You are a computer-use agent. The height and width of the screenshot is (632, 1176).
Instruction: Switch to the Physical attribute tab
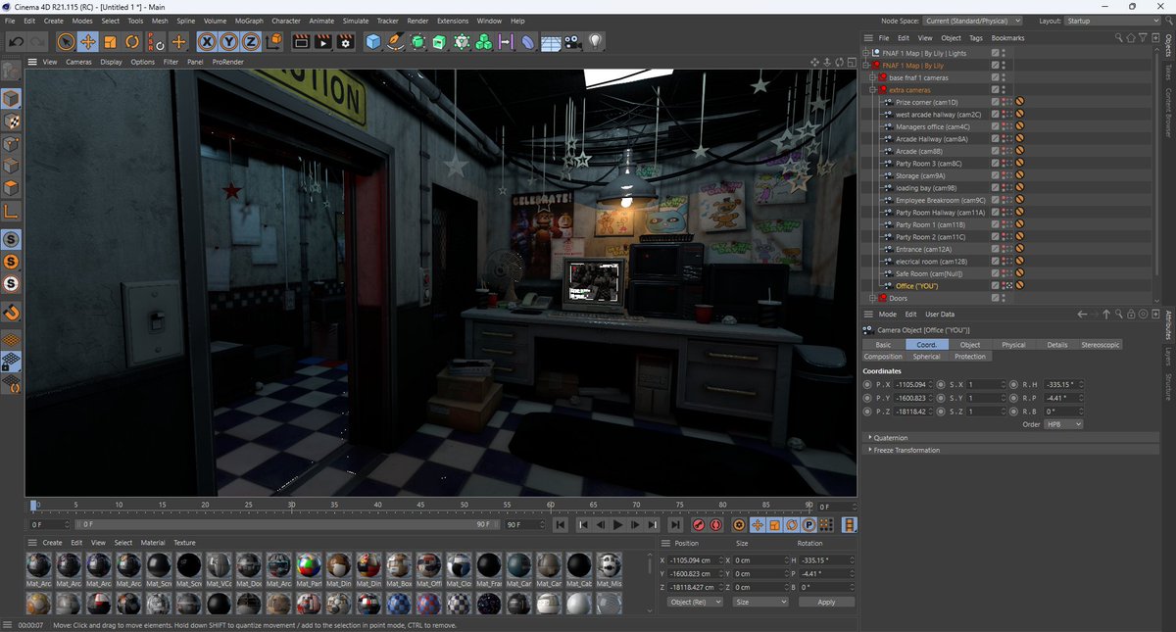click(1013, 345)
